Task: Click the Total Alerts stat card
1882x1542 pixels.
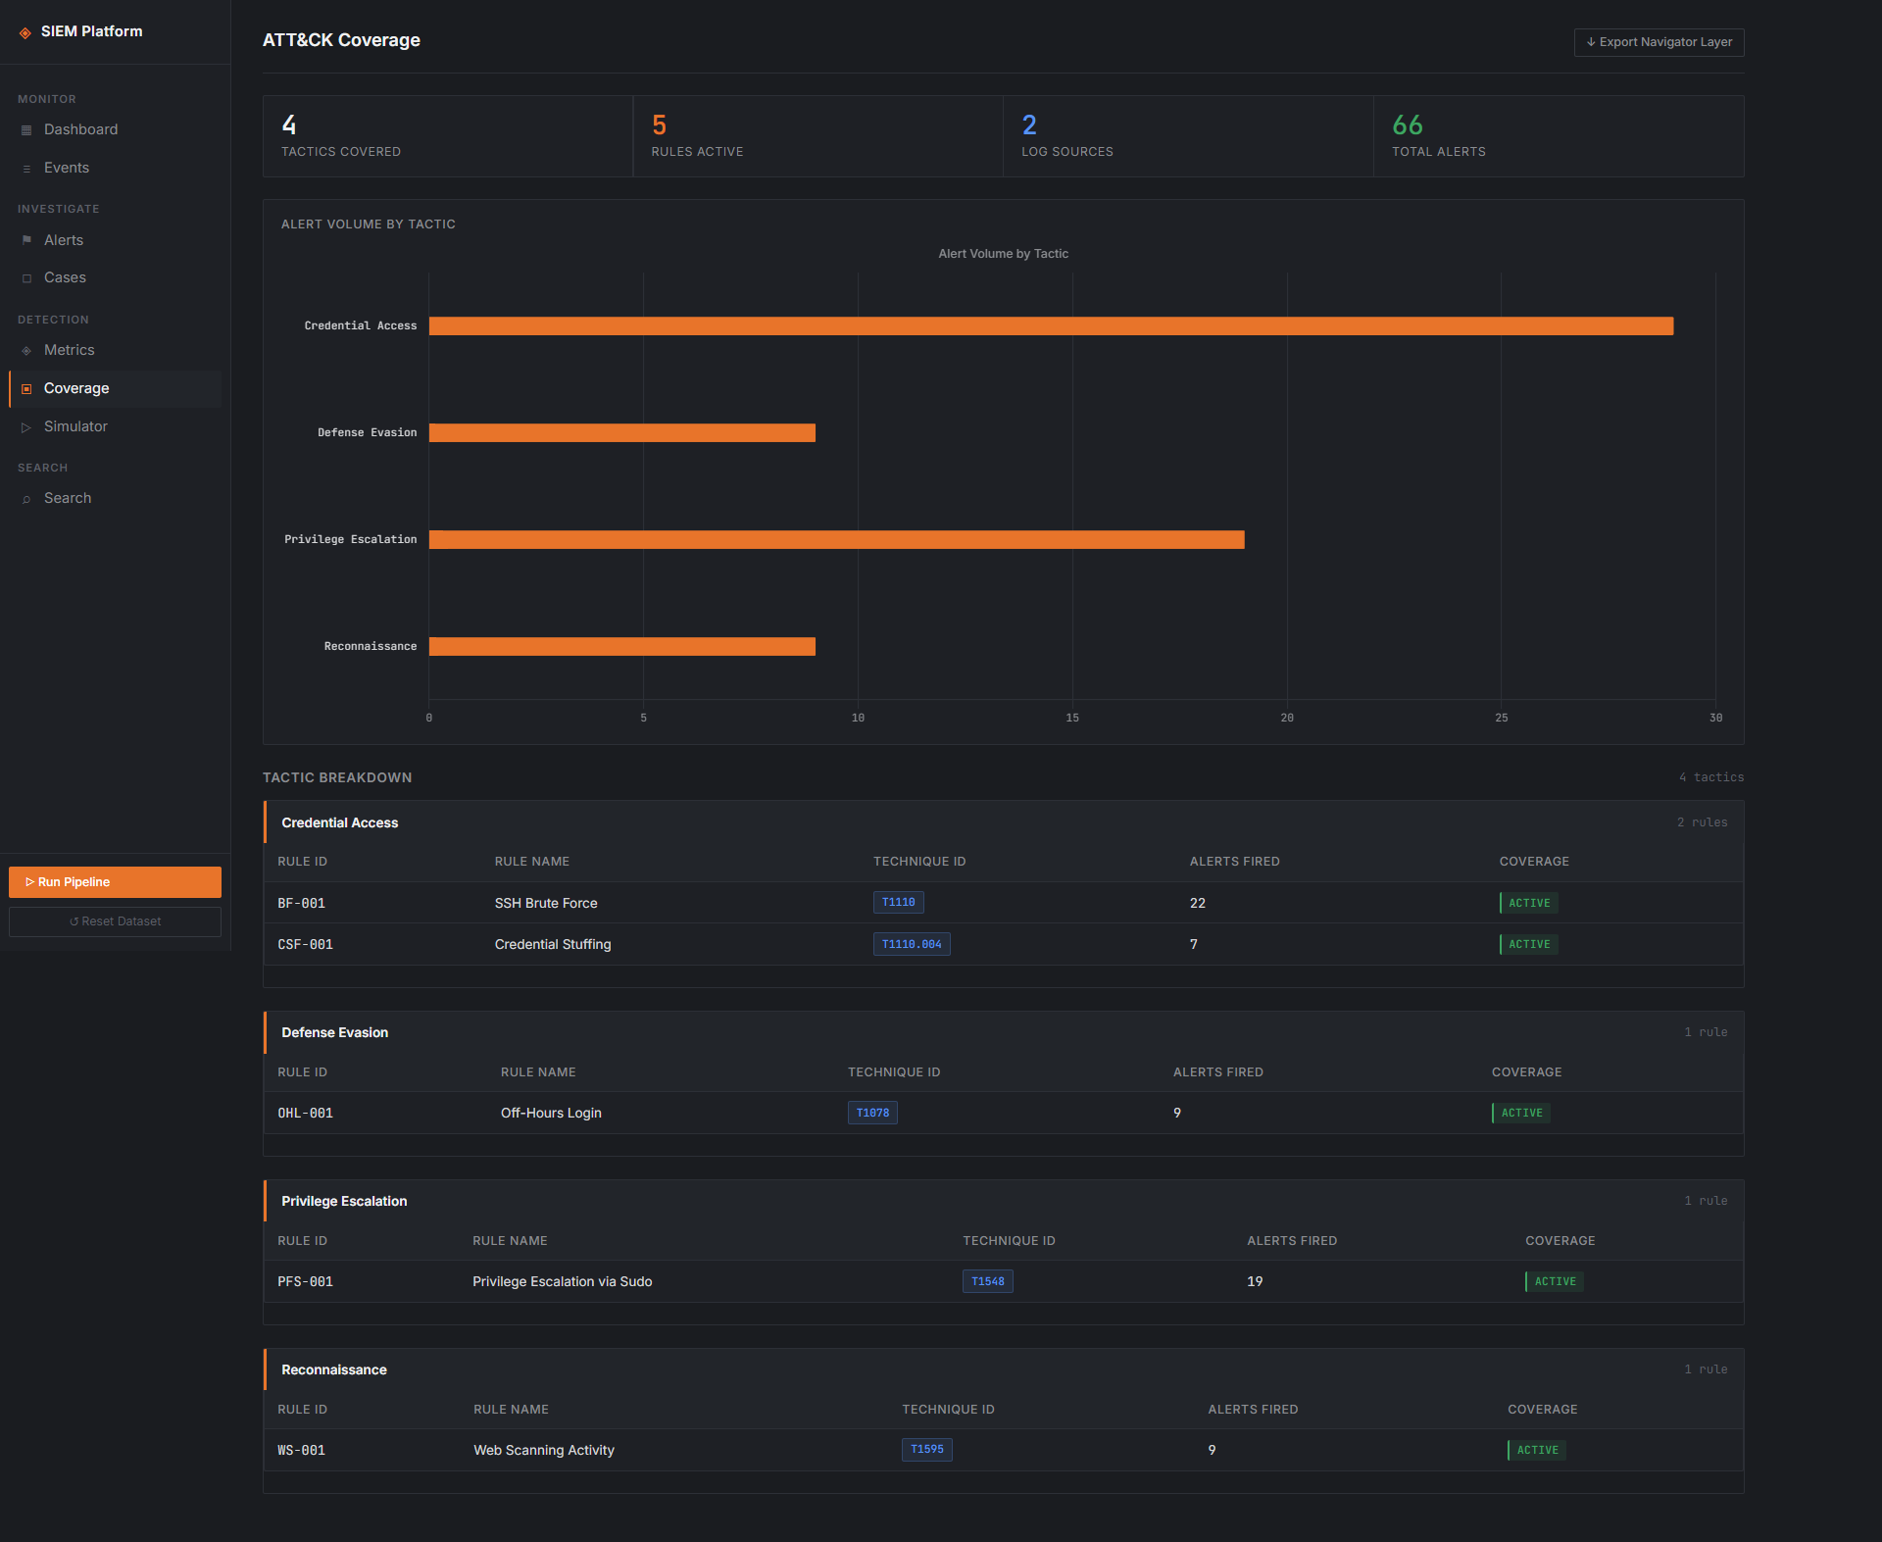Action: (x=1559, y=136)
